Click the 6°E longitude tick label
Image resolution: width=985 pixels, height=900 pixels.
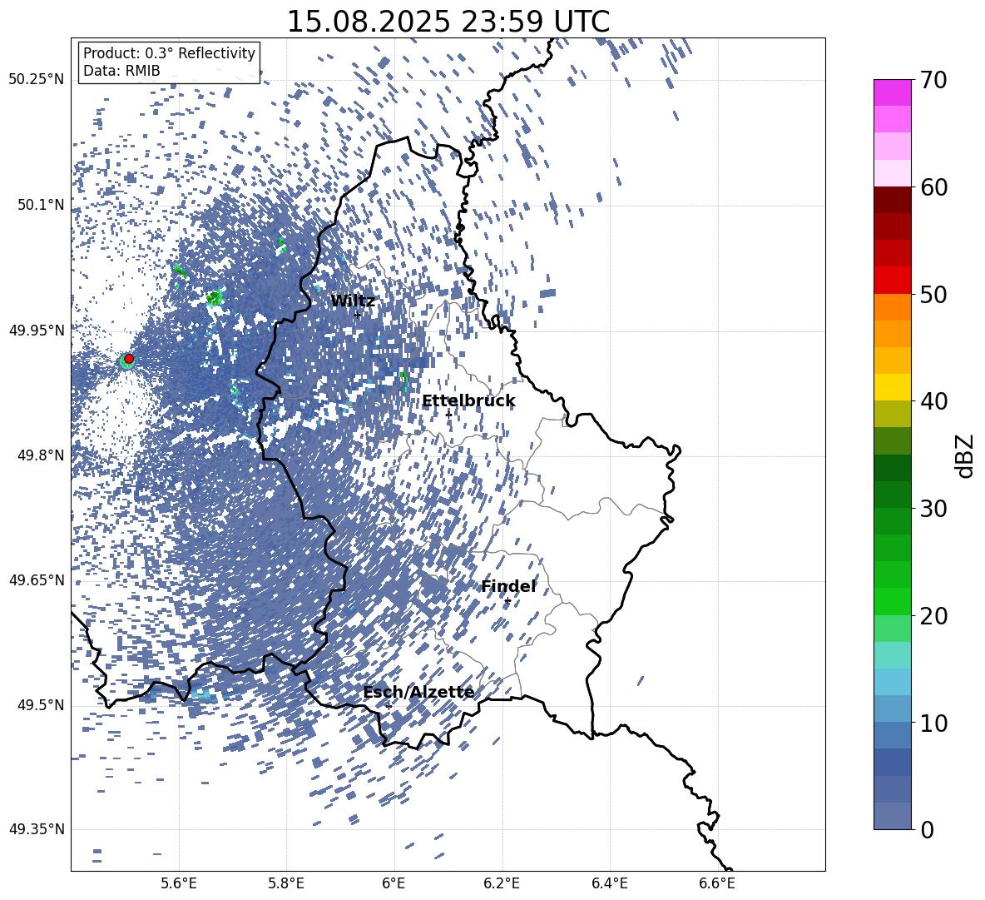point(394,883)
